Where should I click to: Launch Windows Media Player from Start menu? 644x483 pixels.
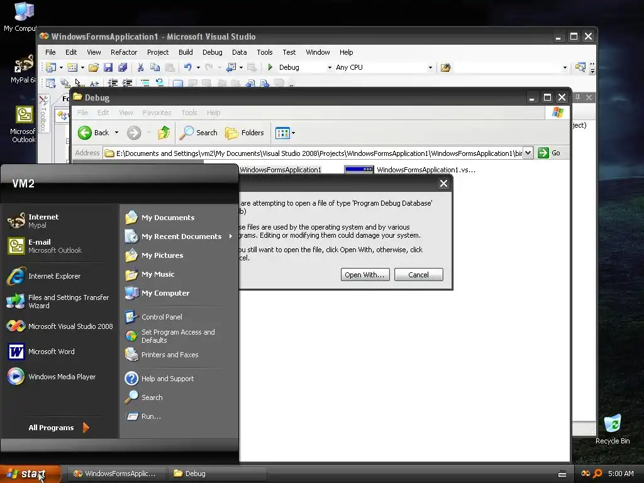[x=52, y=377]
